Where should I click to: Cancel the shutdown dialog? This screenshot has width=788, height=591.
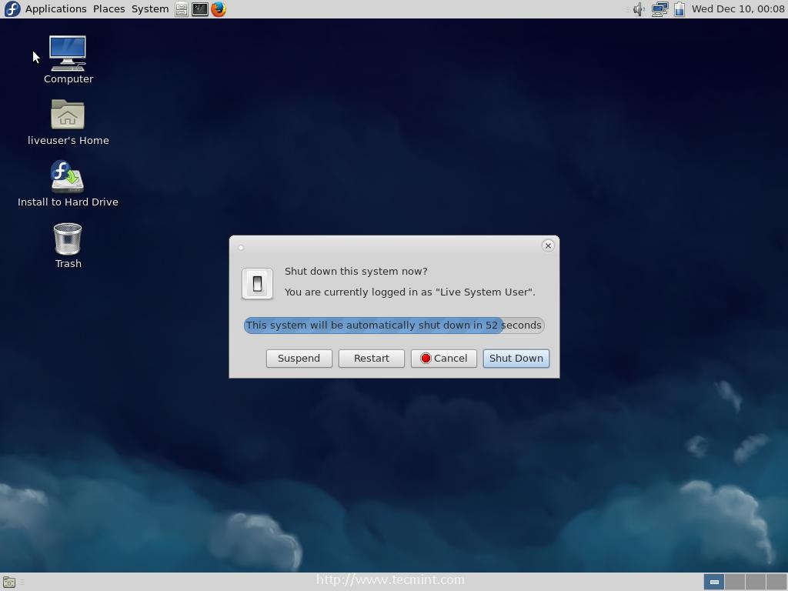pyautogui.click(x=444, y=359)
